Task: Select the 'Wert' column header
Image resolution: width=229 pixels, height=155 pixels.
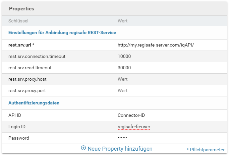Action: coord(122,21)
